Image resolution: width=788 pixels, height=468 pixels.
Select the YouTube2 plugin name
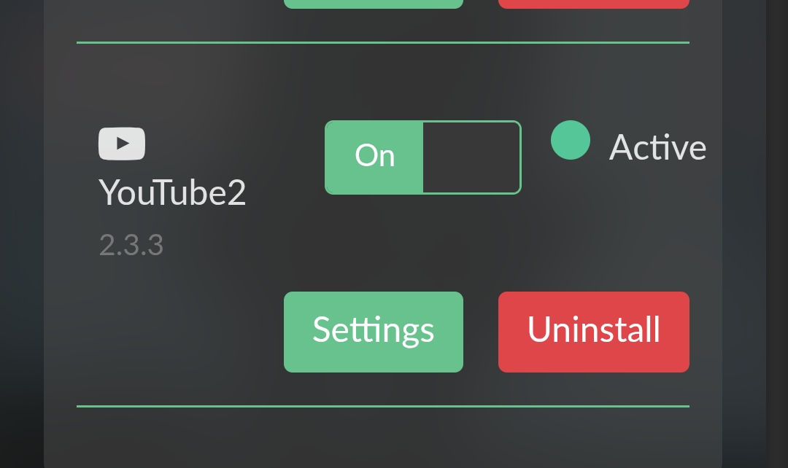(x=172, y=193)
